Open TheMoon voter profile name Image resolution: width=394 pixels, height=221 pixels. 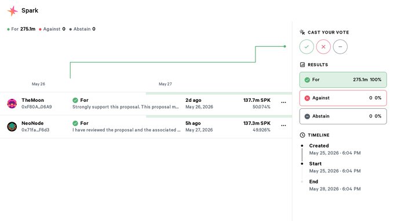[x=32, y=100]
